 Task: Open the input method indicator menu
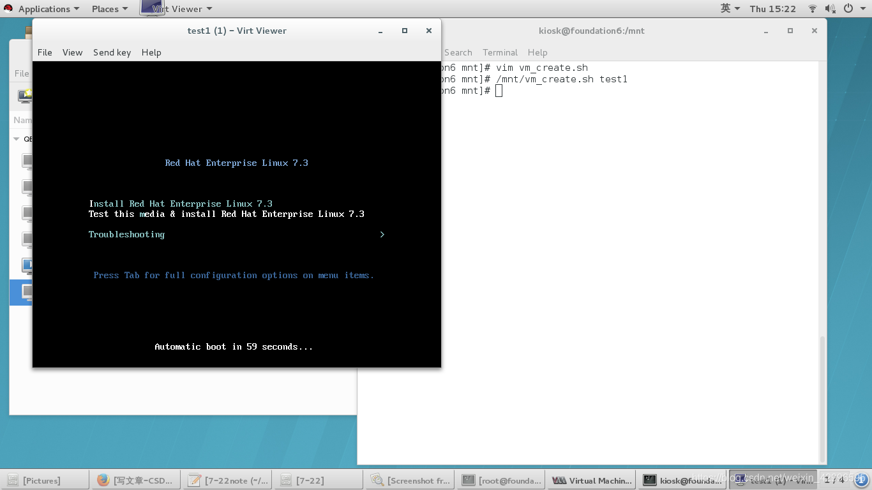tap(730, 9)
